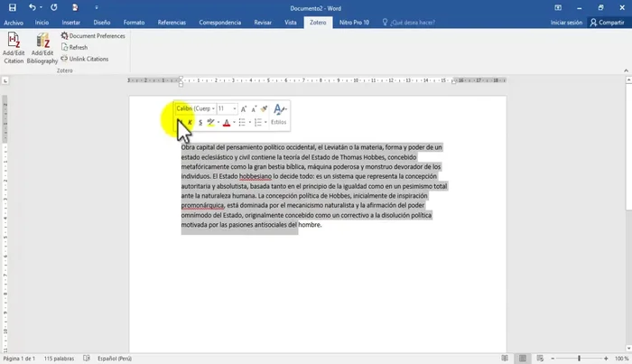632x364 pixels.
Task: Open Customize Quick Access Toolbar dropdown
Action: 97,7
